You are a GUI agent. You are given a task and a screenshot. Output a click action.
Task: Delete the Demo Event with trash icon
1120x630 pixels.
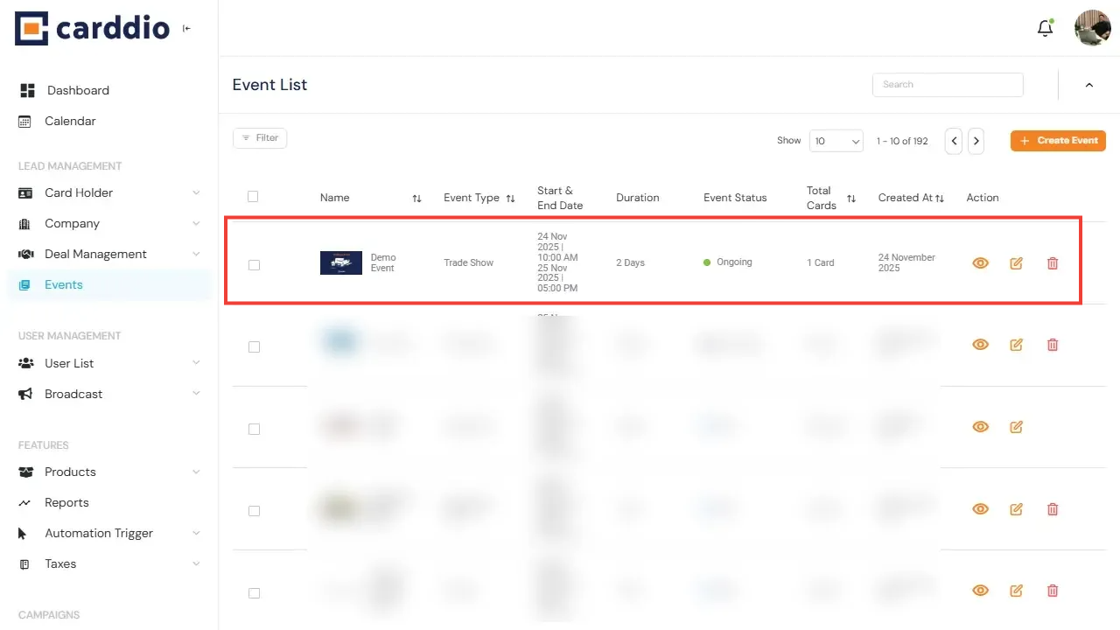pos(1053,262)
